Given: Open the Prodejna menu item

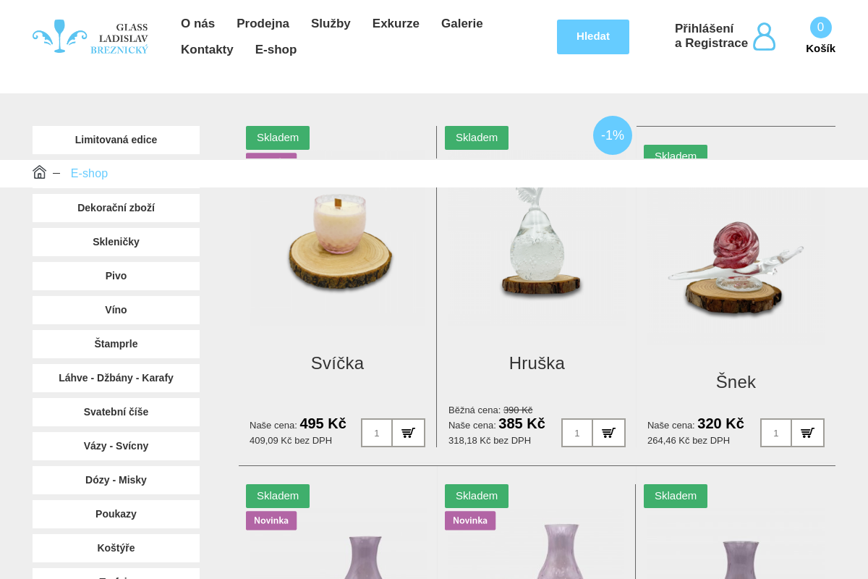Looking at the screenshot, I should pyautogui.click(x=263, y=23).
